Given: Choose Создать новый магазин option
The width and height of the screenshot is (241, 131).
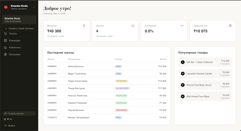Looking at the screenshot, I should 19,28.
